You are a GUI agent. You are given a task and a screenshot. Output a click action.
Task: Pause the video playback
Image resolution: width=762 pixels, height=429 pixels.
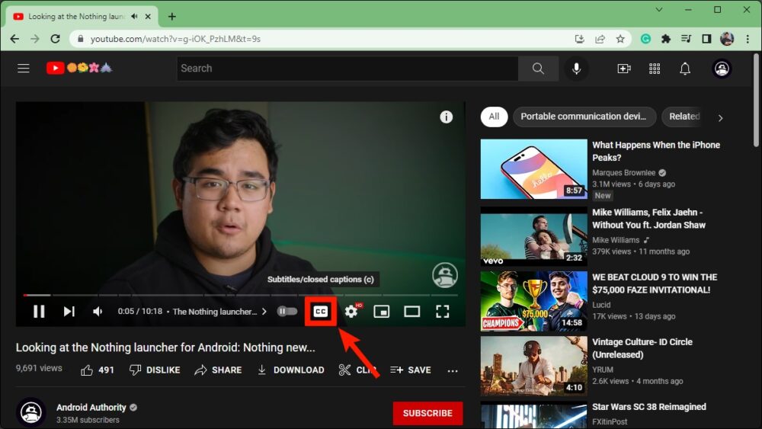pyautogui.click(x=39, y=312)
